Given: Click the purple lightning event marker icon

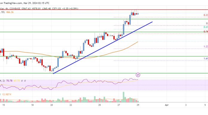Looking at the screenshot, I should coord(138,75).
